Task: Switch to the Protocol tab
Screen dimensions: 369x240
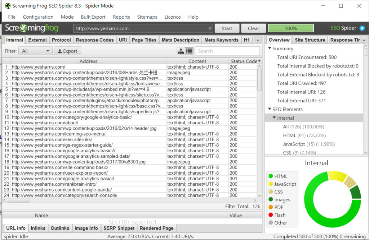Action: pyautogui.click(x=61, y=40)
